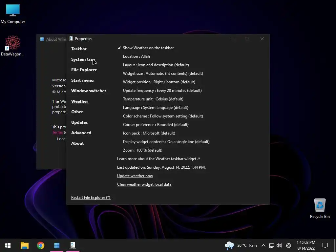Open the About section
Image resolution: width=336 pixels, height=252 pixels.
(77, 143)
